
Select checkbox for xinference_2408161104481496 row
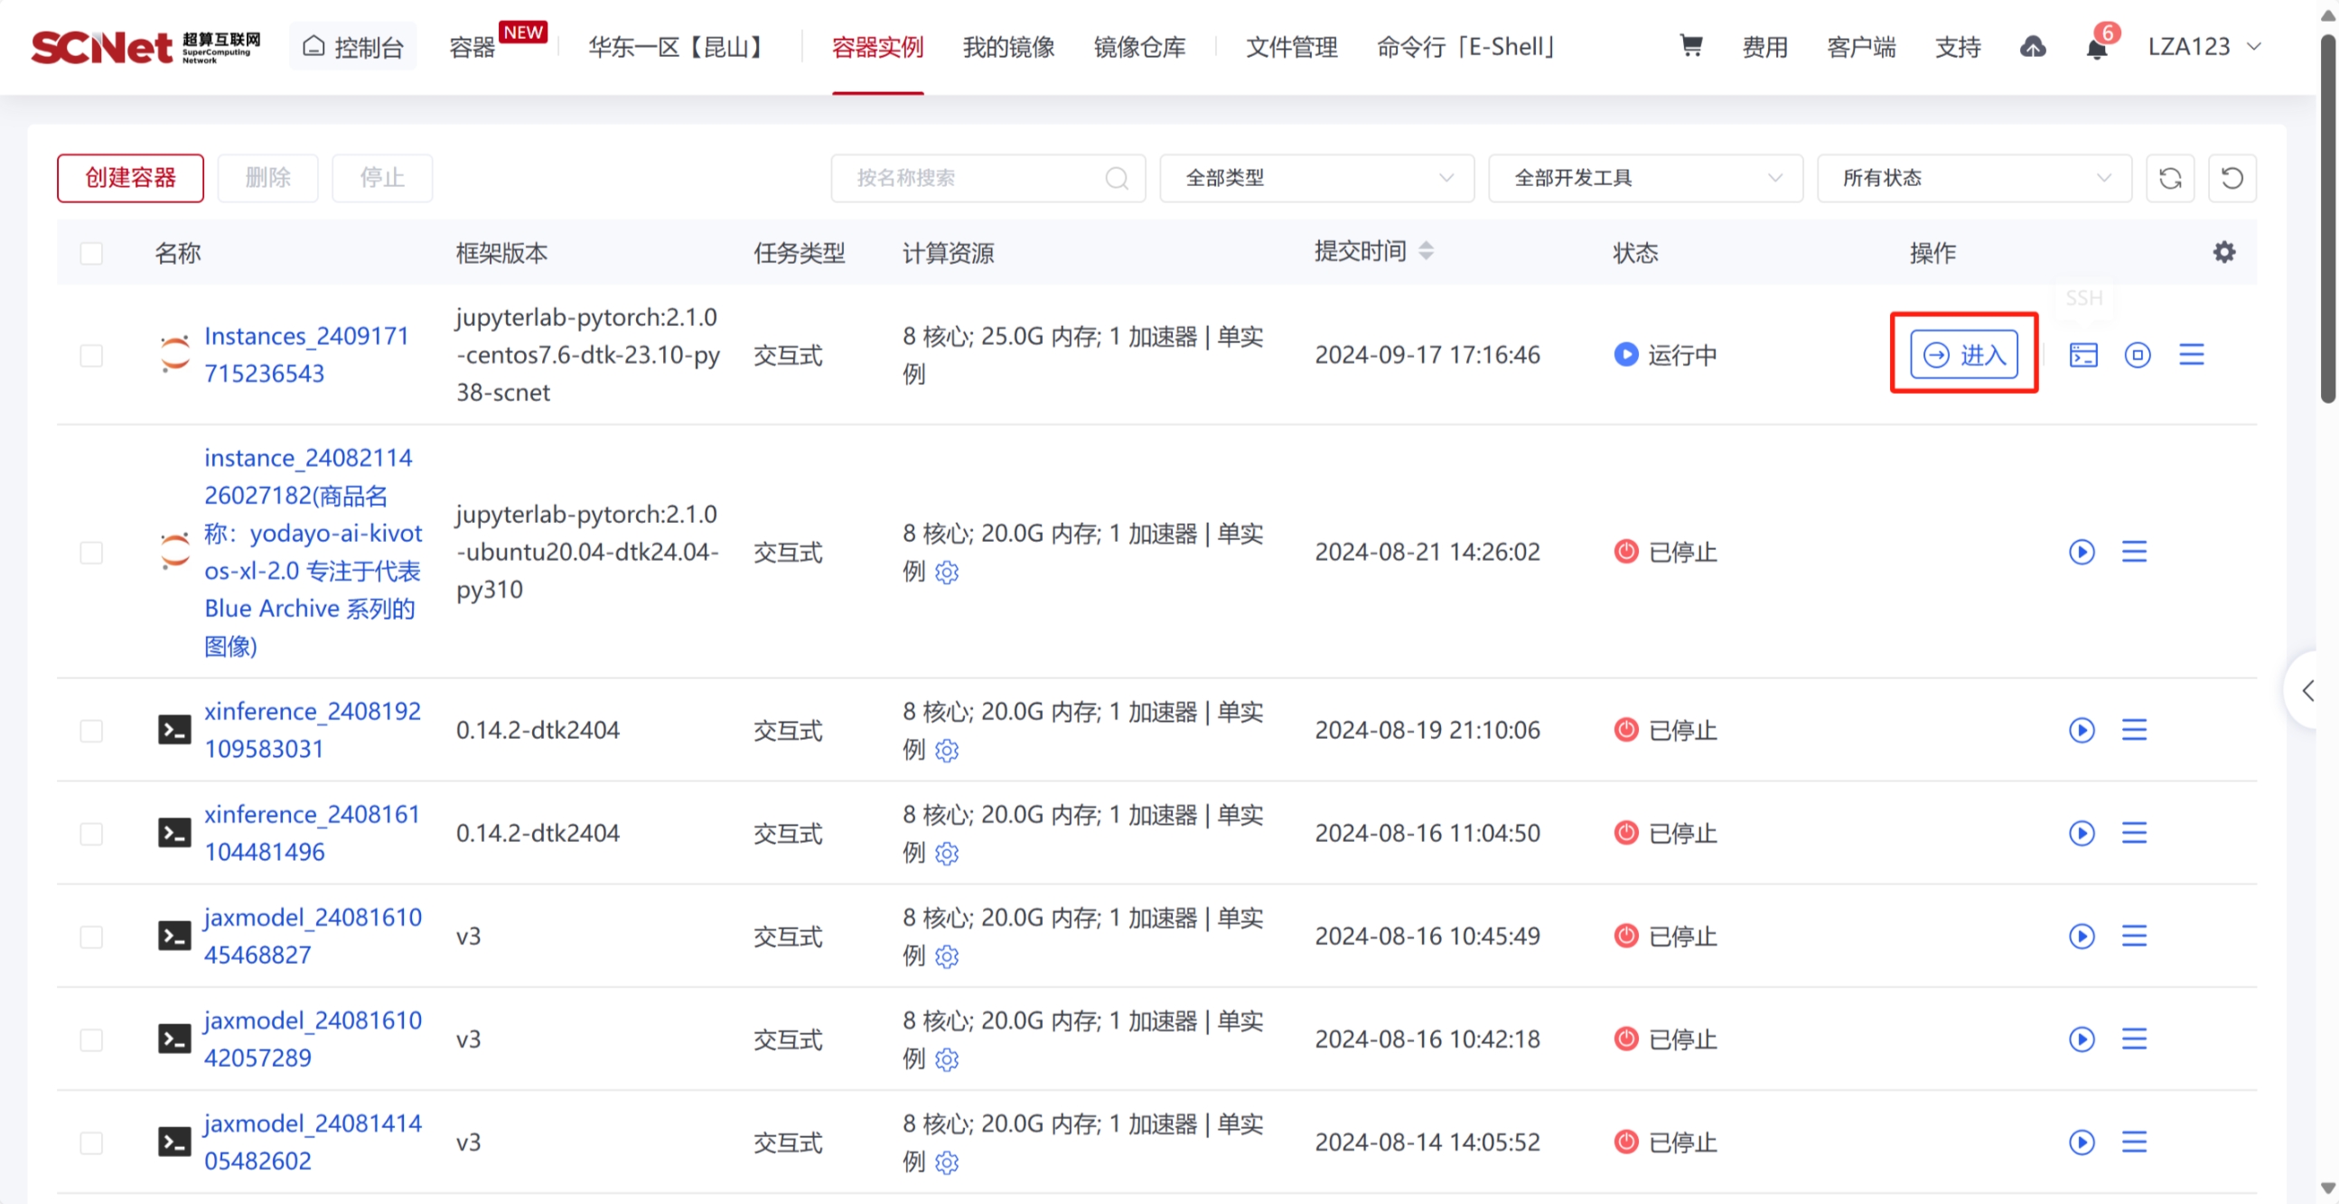[x=92, y=833]
